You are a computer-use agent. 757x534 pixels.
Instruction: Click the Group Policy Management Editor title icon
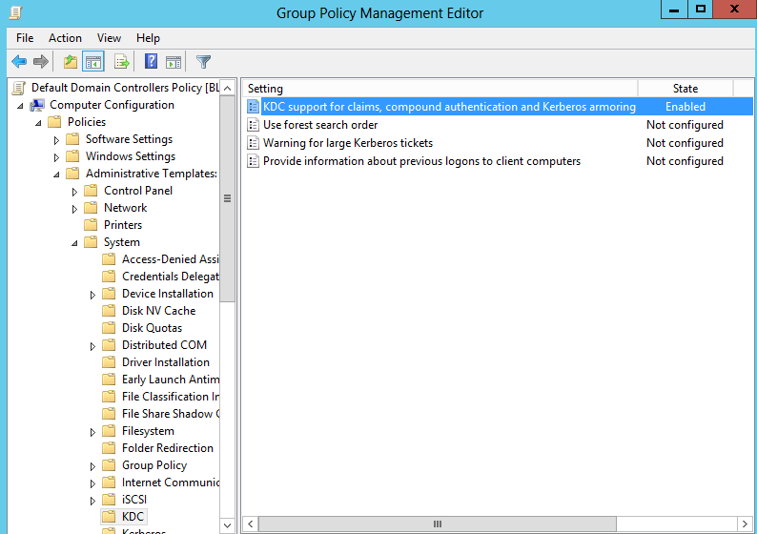pos(15,12)
